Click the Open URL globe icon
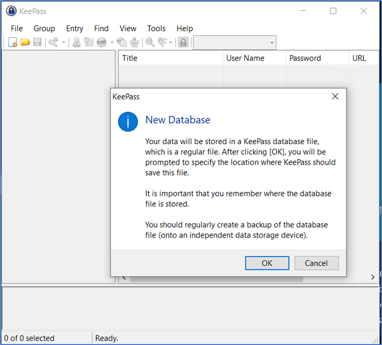This screenshot has height=345, width=382. pyautogui.click(x=102, y=42)
